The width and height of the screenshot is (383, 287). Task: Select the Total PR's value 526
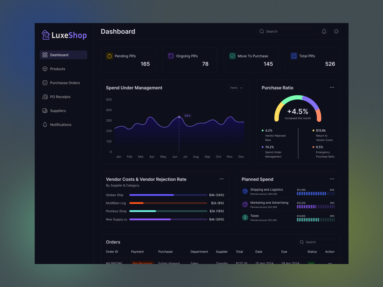coord(330,64)
